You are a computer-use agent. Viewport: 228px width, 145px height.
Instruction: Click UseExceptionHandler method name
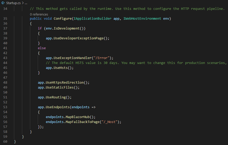[73, 58]
